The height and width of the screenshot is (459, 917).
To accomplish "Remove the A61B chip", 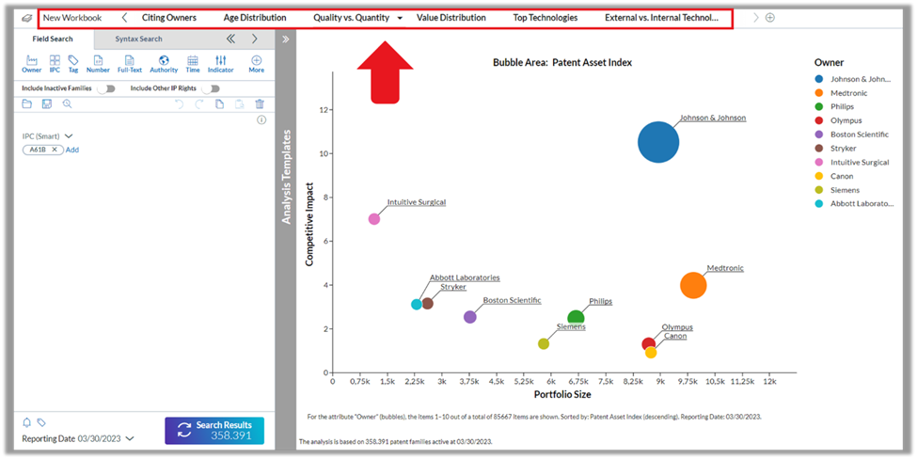I will click(55, 150).
